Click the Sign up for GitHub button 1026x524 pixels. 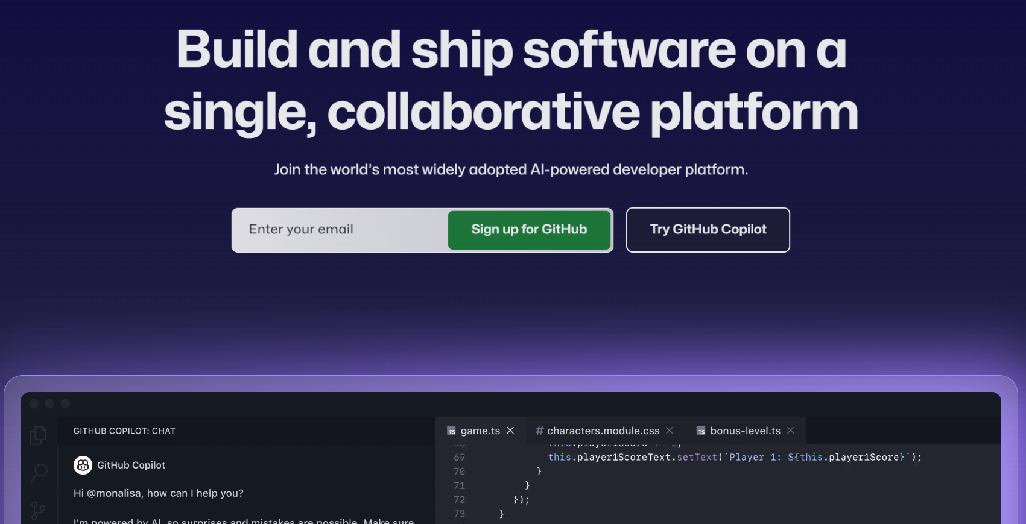(x=529, y=230)
